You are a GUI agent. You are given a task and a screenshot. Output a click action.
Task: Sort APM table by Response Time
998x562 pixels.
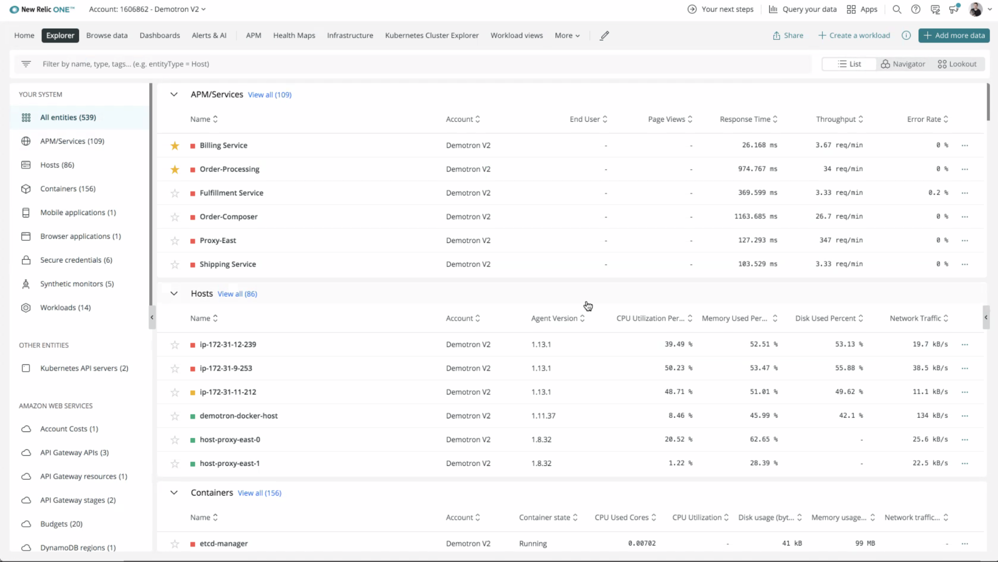[x=748, y=119]
